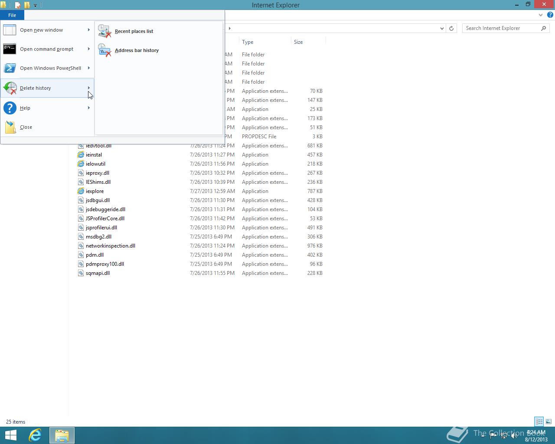The width and height of the screenshot is (555, 444).
Task: Click the search magnifier icon
Action: [x=543, y=28]
